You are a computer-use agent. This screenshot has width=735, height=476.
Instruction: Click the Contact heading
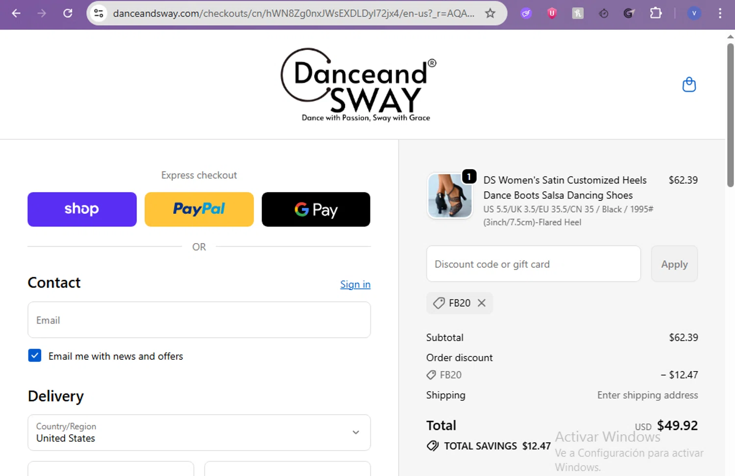pos(54,282)
